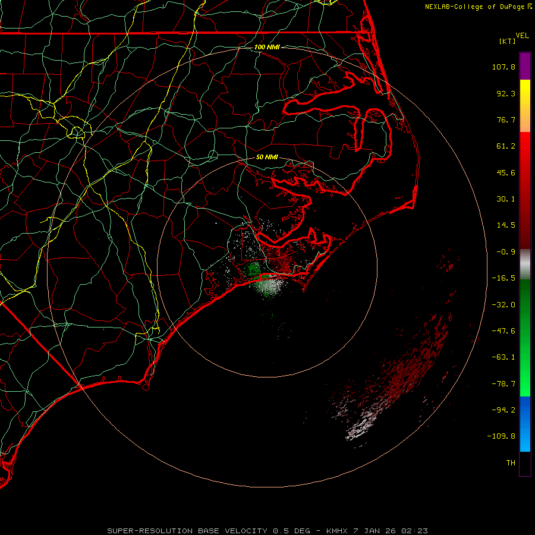Click the yellow segment of the color bar
The image size is (535, 535).
coord(525,92)
